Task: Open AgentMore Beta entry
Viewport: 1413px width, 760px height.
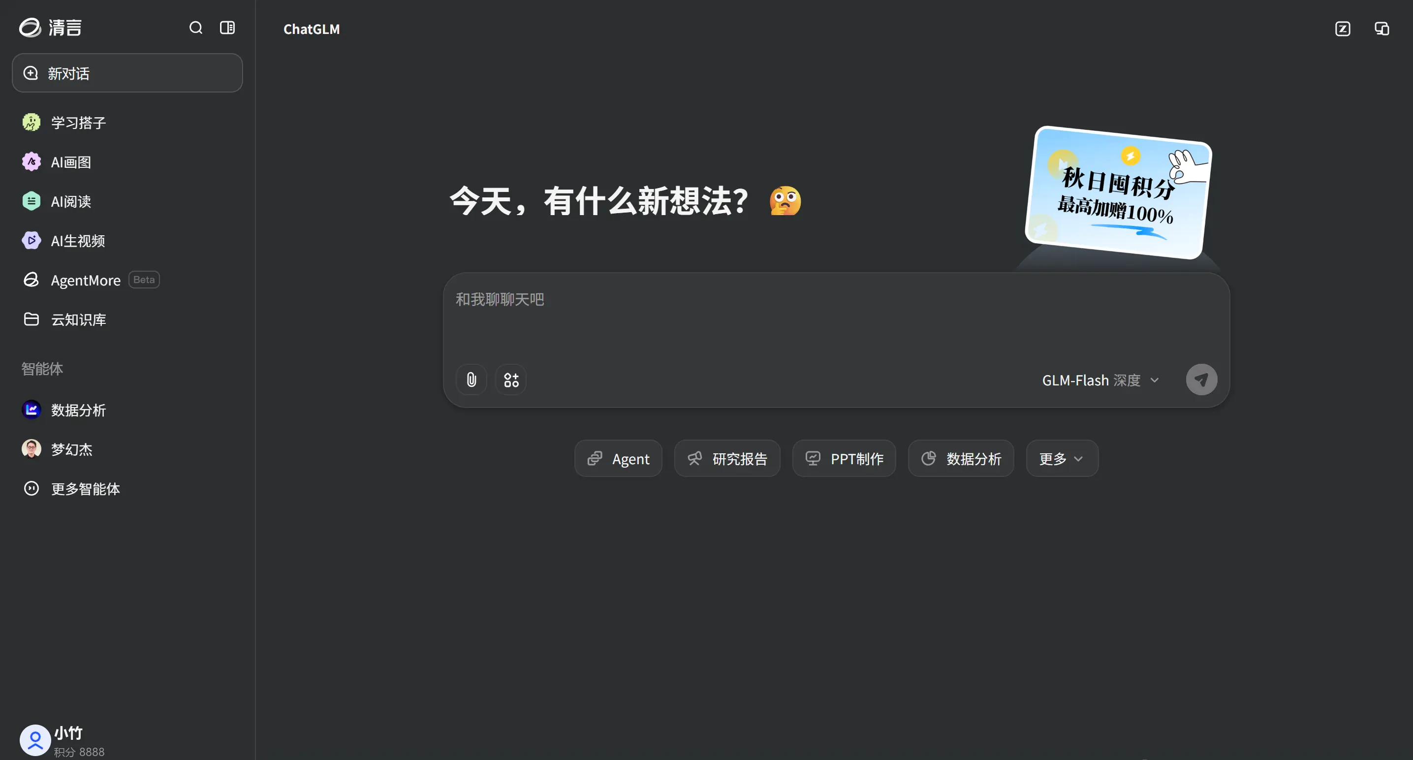Action: tap(127, 280)
